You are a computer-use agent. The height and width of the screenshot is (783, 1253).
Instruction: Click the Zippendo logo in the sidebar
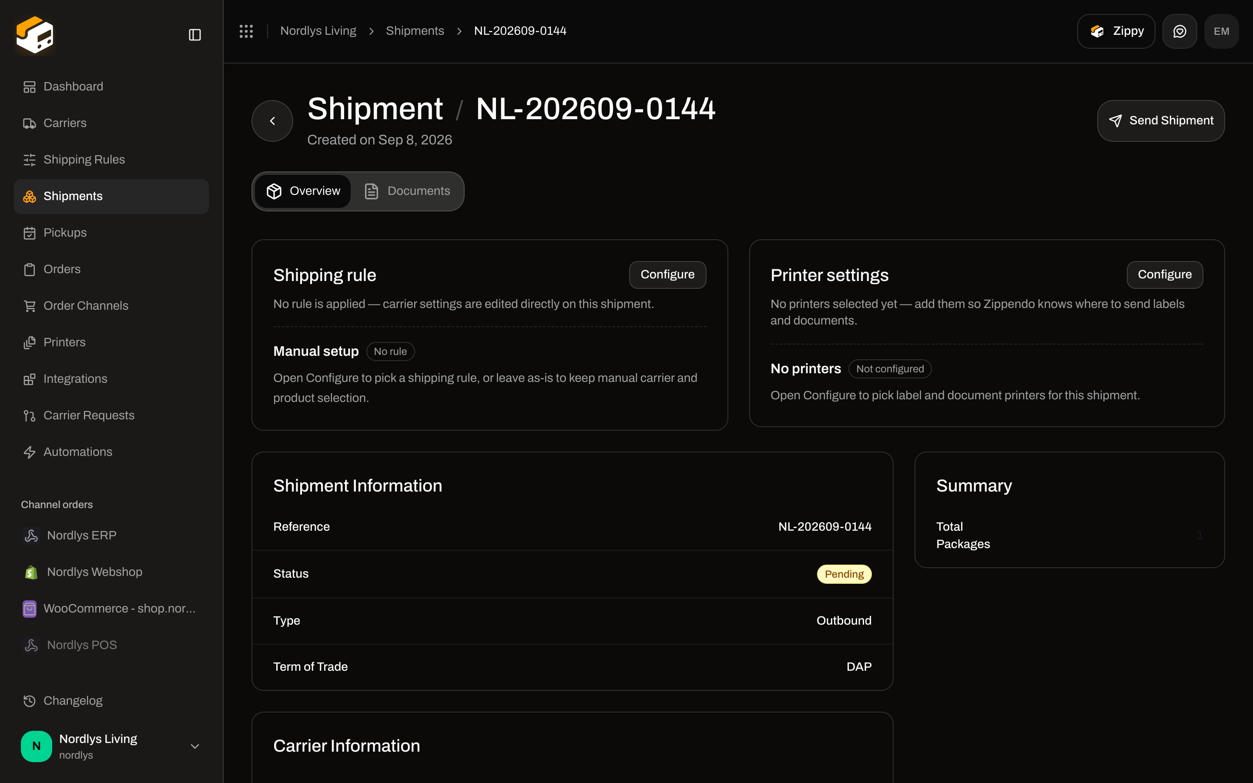pos(35,35)
